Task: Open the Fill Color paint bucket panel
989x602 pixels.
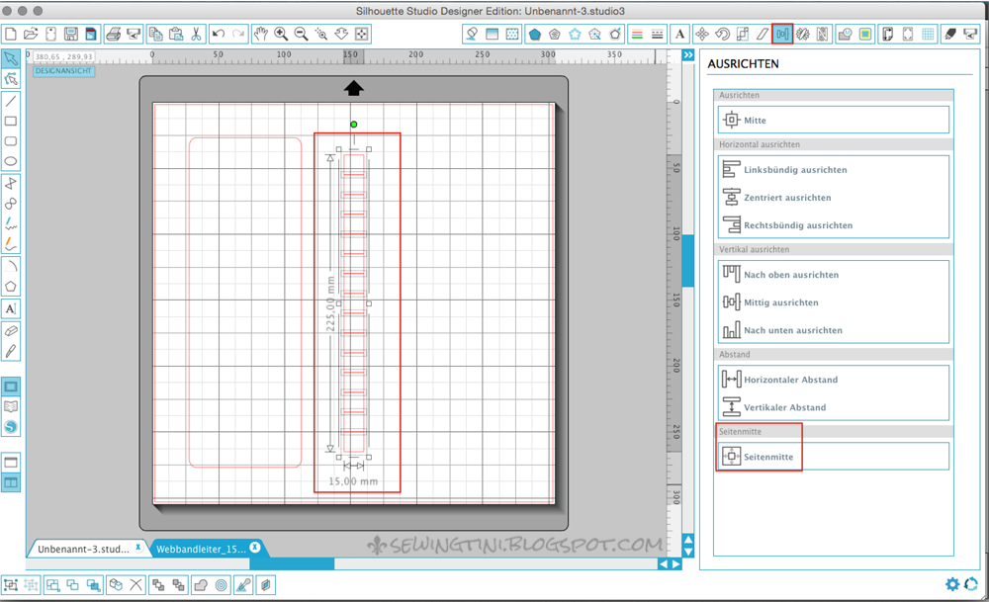Action: [471, 34]
